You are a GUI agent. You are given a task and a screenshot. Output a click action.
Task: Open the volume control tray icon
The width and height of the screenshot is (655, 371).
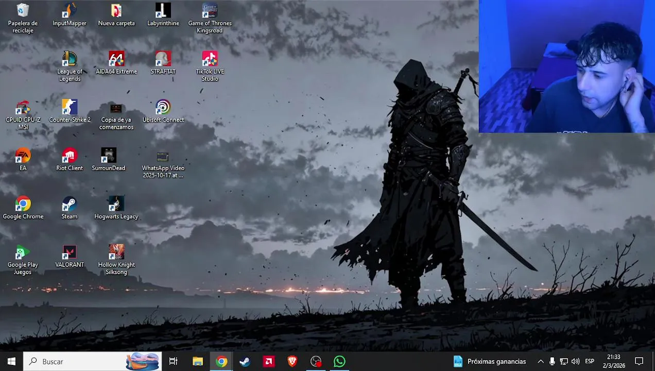coord(575,362)
